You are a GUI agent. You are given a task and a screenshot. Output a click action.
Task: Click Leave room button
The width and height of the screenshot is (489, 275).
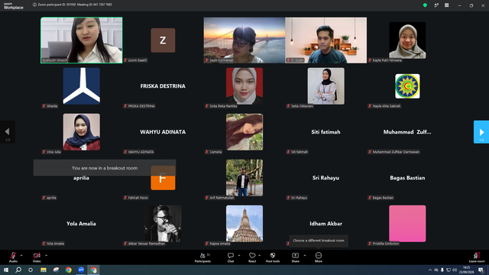(x=477, y=257)
